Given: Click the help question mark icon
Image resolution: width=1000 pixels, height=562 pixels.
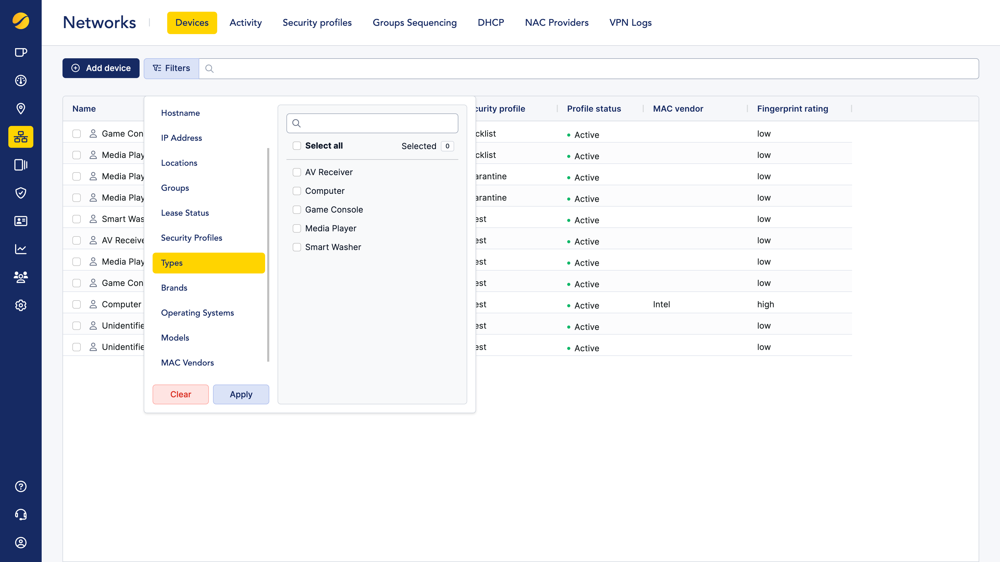Looking at the screenshot, I should pos(21,486).
